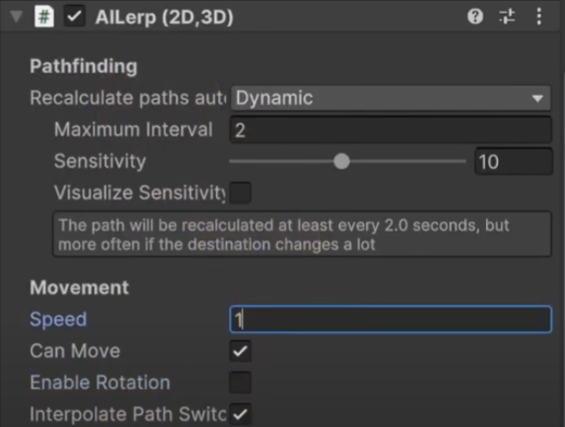Click the Sensitivity value field
The height and width of the screenshot is (427, 565).
512,162
